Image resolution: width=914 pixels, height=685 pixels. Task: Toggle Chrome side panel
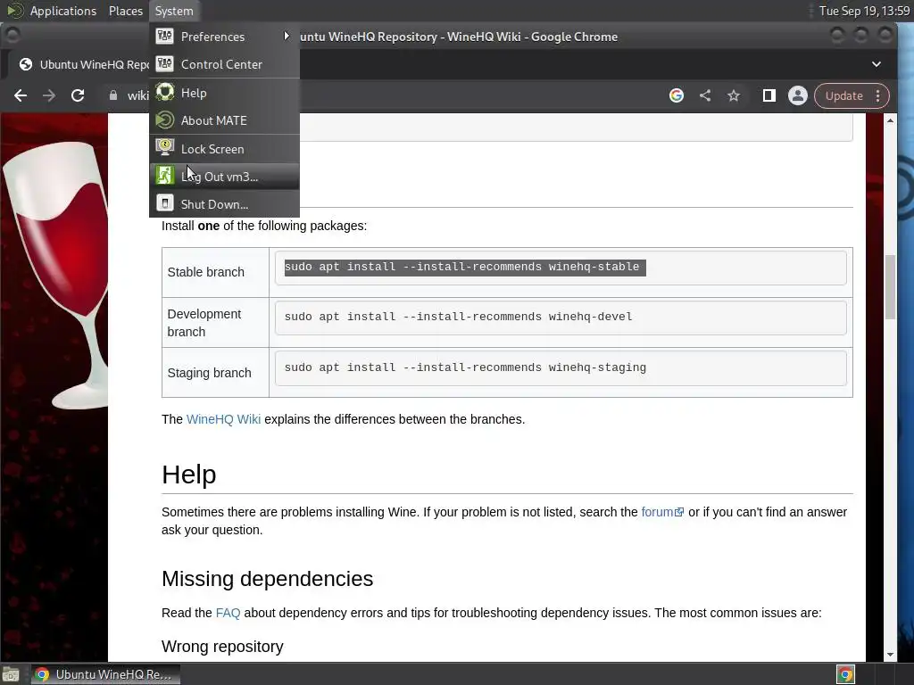tap(769, 95)
